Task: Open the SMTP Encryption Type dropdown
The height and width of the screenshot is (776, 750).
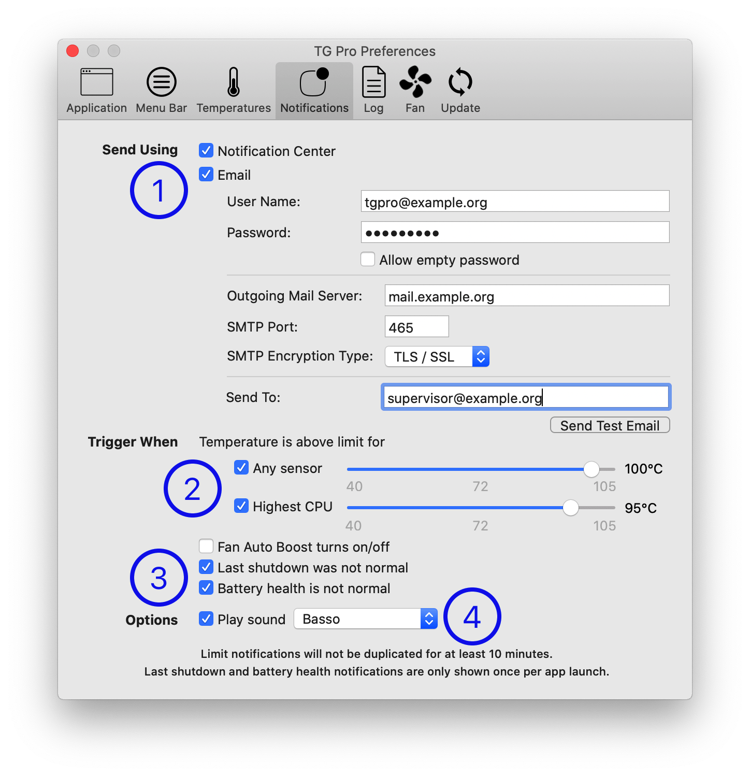Action: [437, 356]
